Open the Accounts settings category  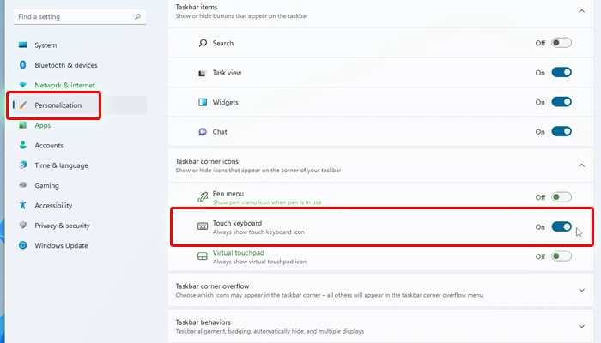click(80, 145)
